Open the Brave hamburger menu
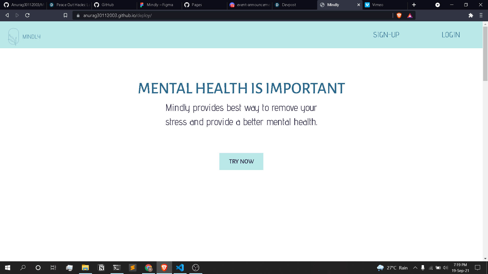This screenshot has height=274, width=488. (481, 15)
